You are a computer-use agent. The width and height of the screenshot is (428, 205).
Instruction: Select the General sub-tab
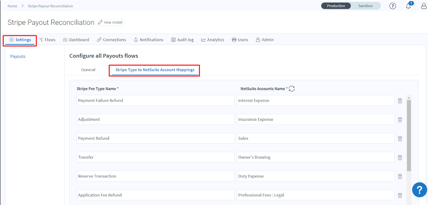click(x=88, y=70)
